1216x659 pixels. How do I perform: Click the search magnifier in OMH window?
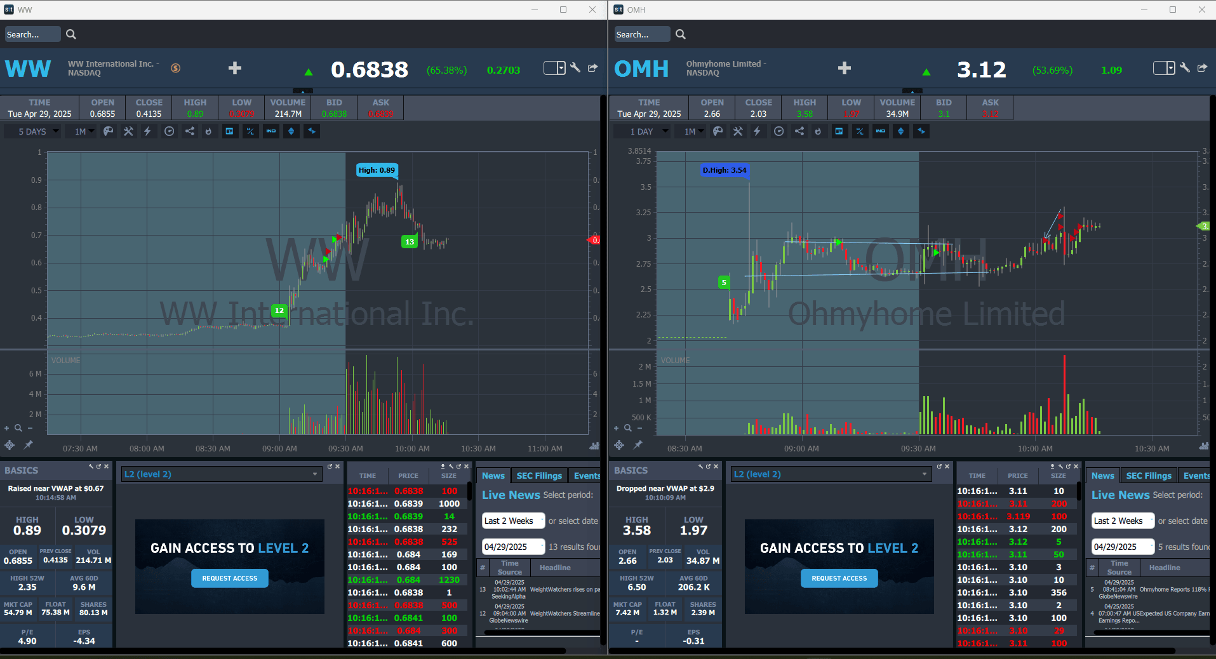point(681,34)
